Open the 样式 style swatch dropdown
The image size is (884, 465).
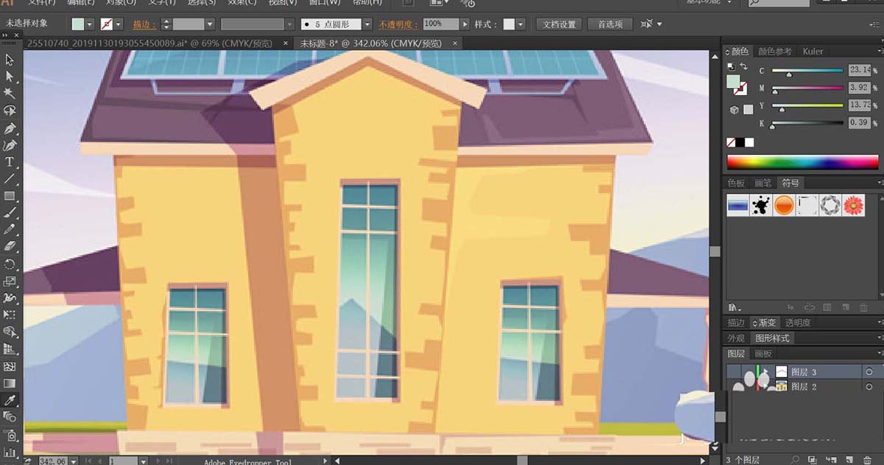pos(521,24)
